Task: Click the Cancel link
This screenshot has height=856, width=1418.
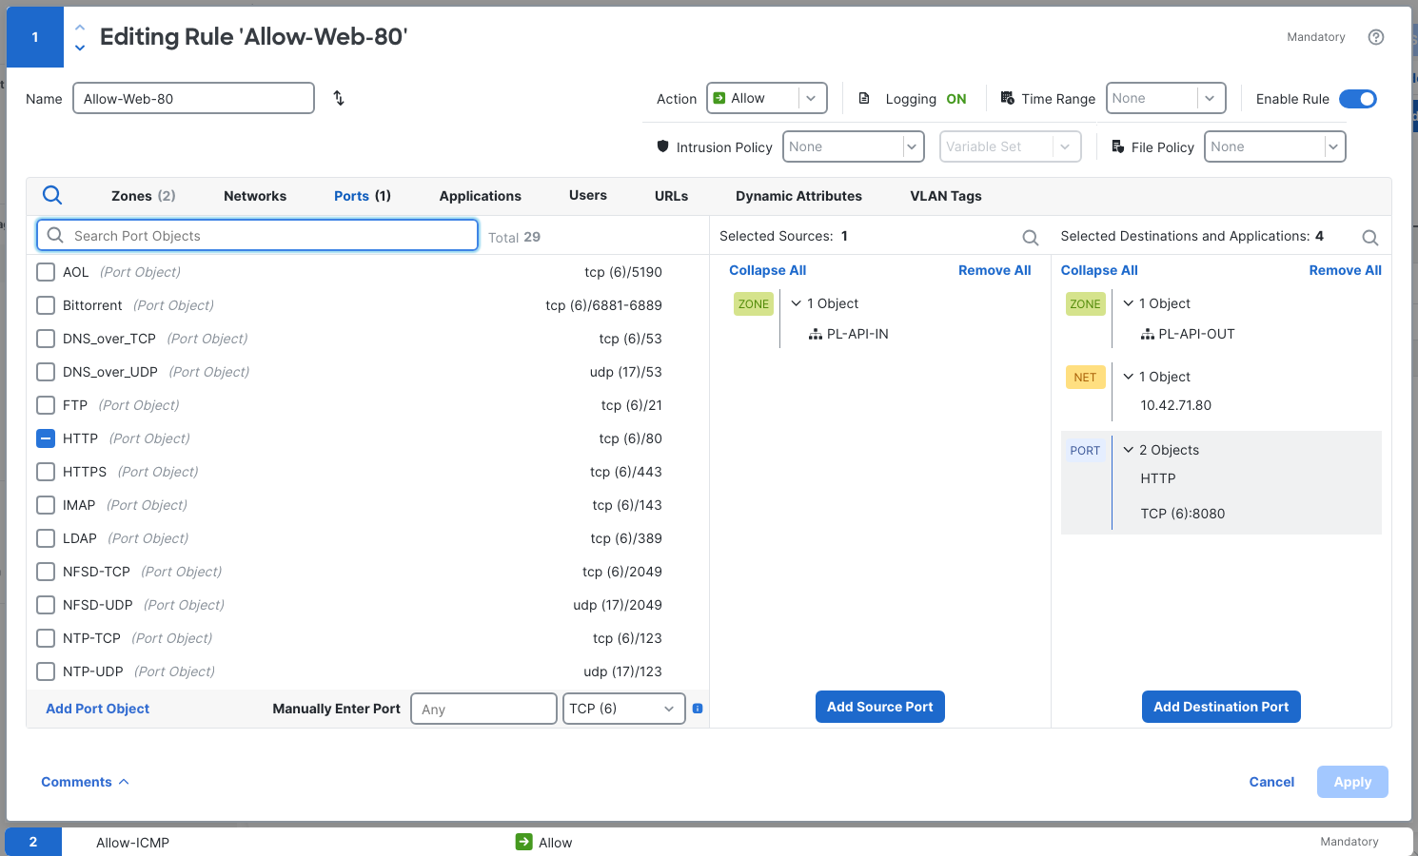Action: pos(1271,782)
